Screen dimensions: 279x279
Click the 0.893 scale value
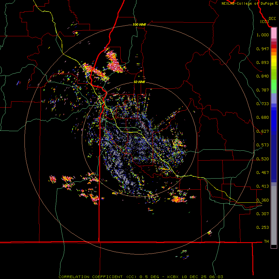tap(263, 62)
